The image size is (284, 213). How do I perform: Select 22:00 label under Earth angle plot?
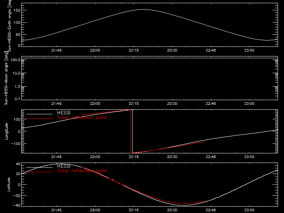pyautogui.click(x=95, y=50)
